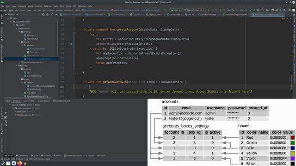Viewport: 296px width, 166px height.
Task: Click the TODO comment on line 101
Action: 171,91
